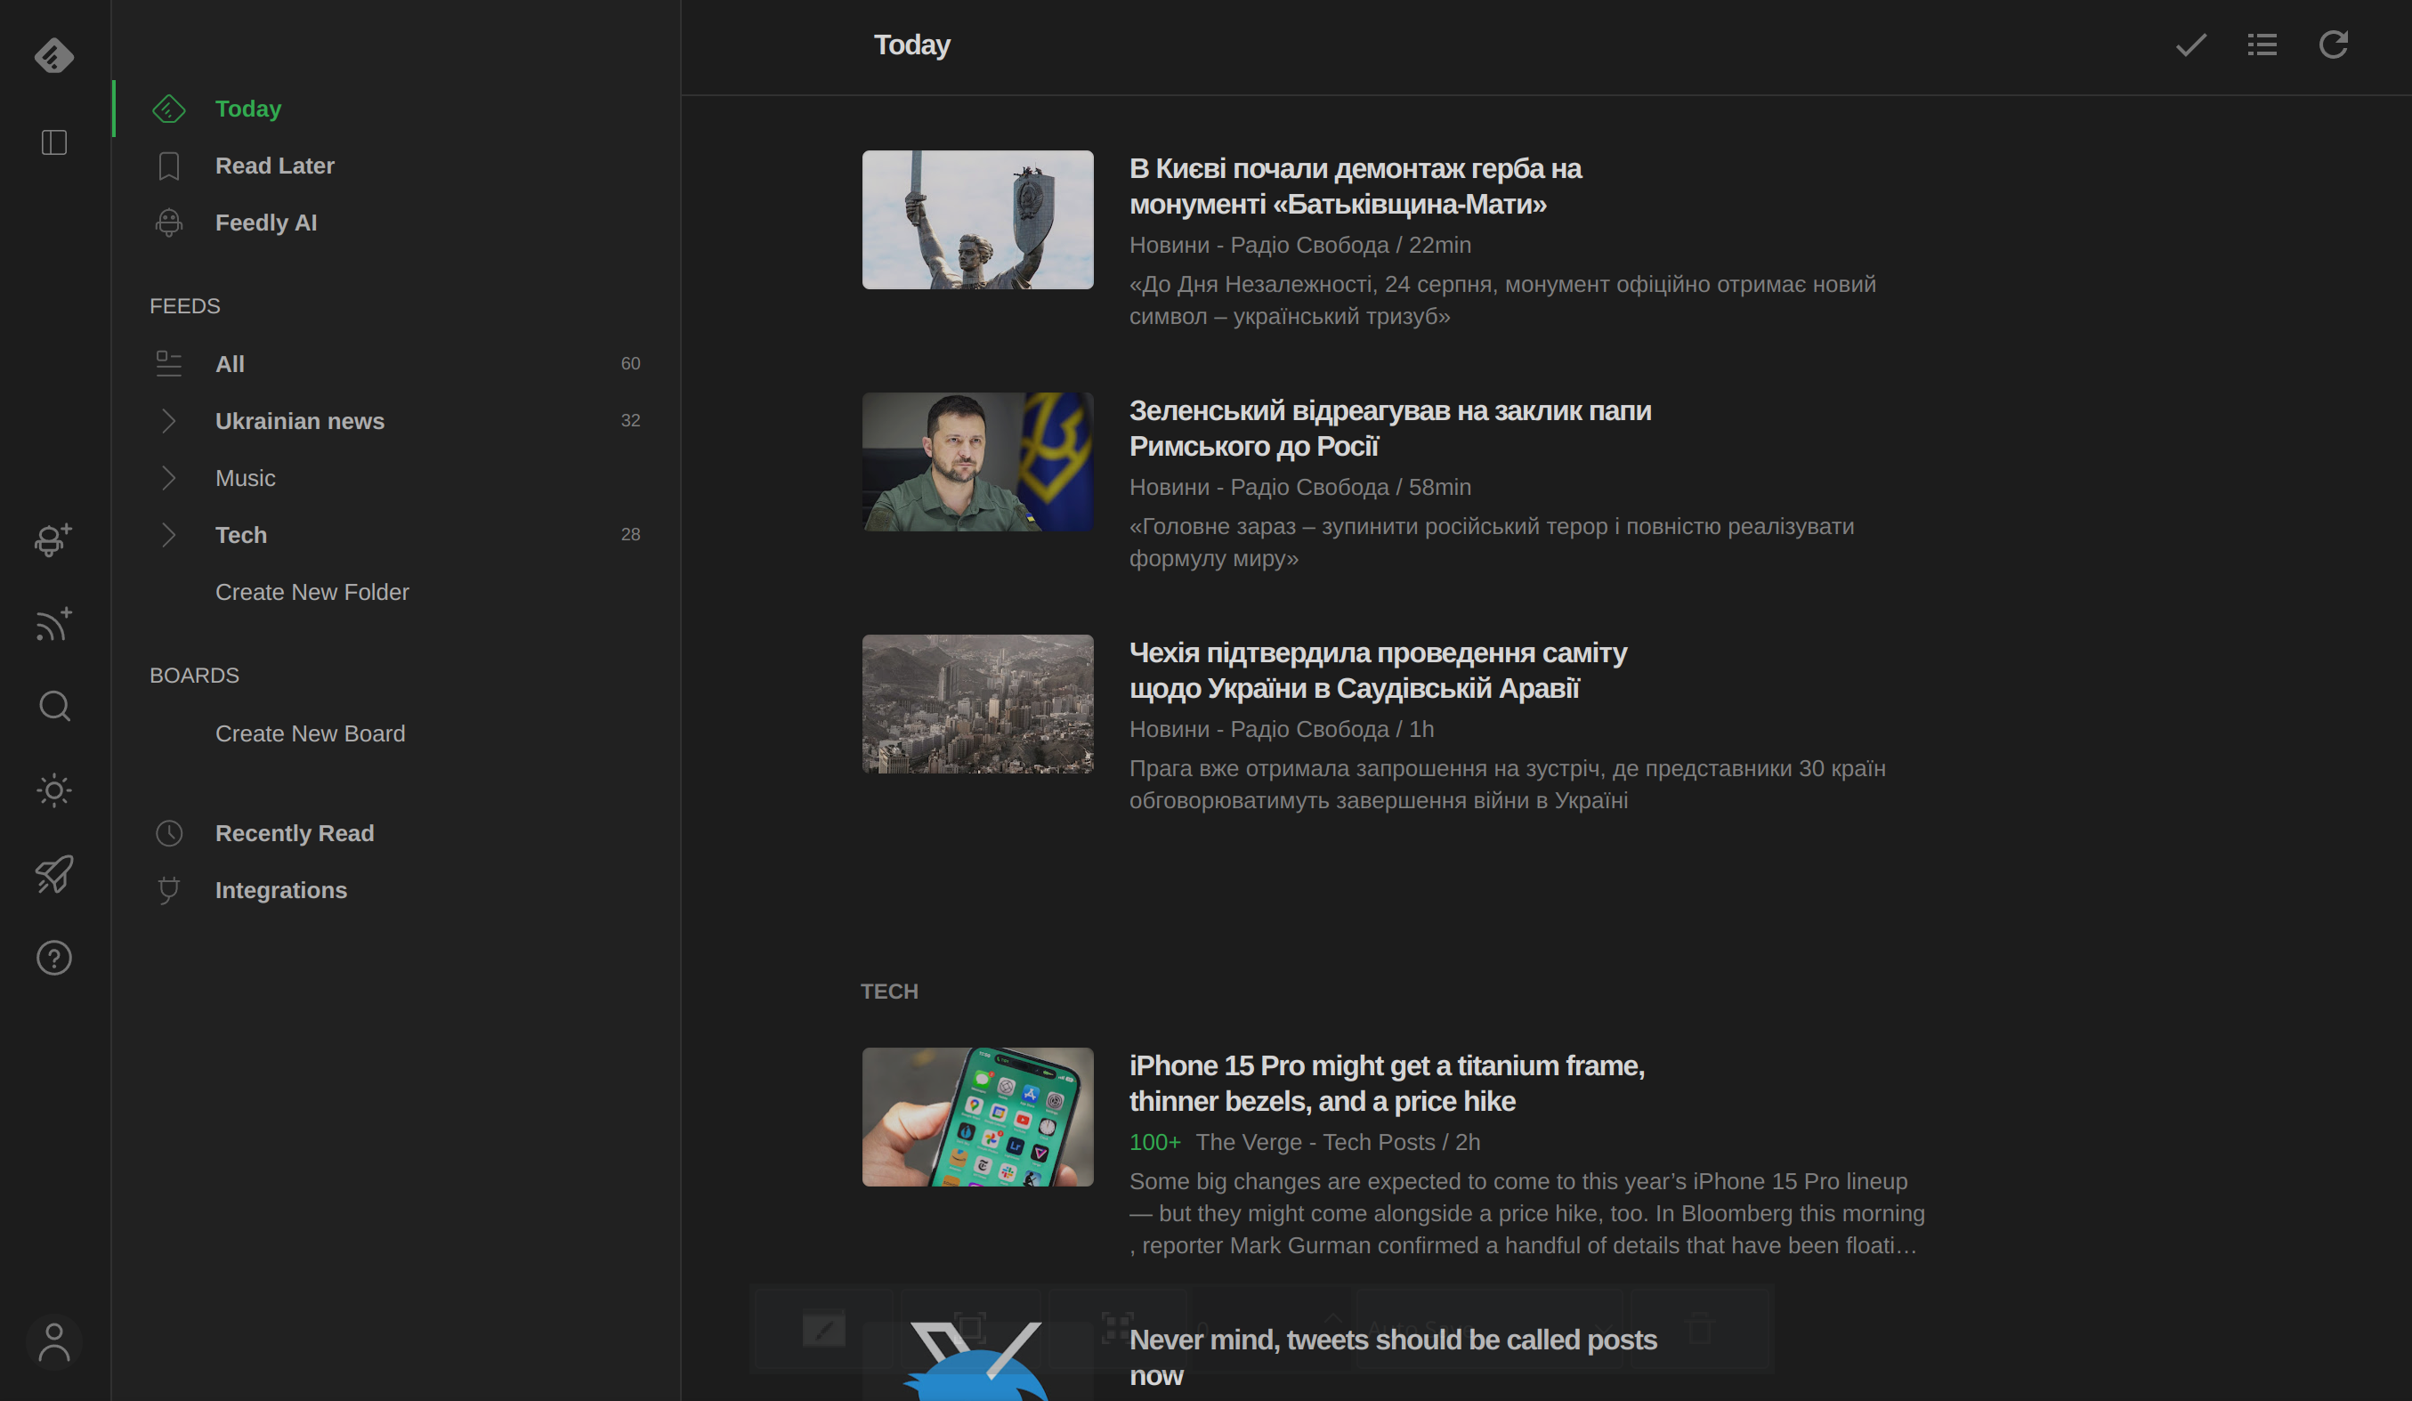Open the user profile avatar icon
Image resolution: width=2412 pixels, height=1401 pixels.
pyautogui.click(x=53, y=1341)
